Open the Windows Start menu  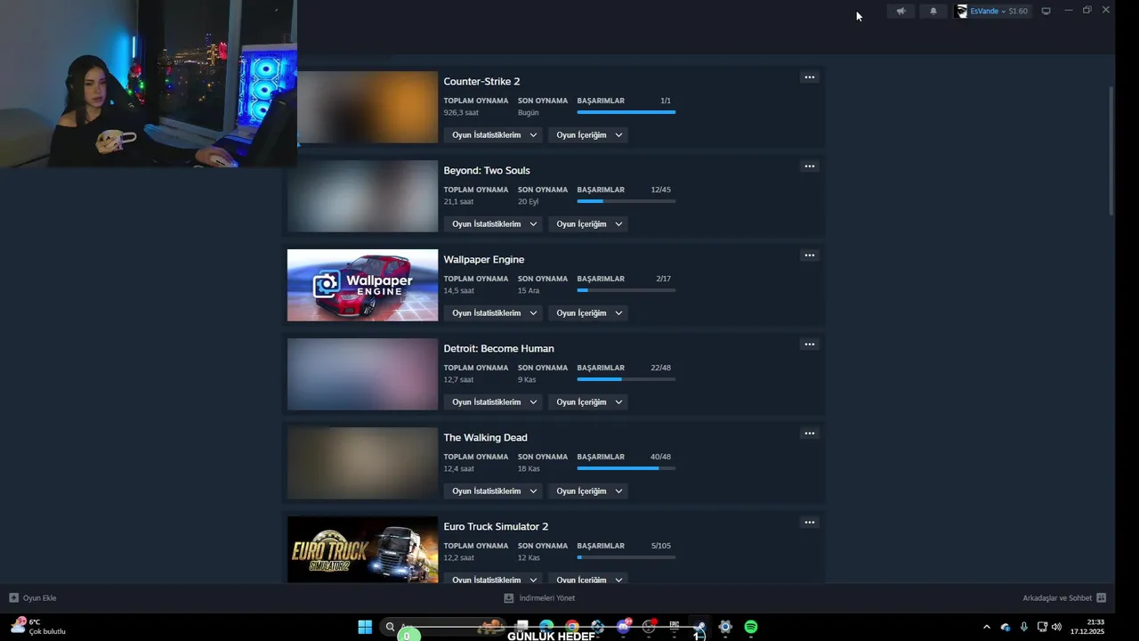pyautogui.click(x=365, y=627)
